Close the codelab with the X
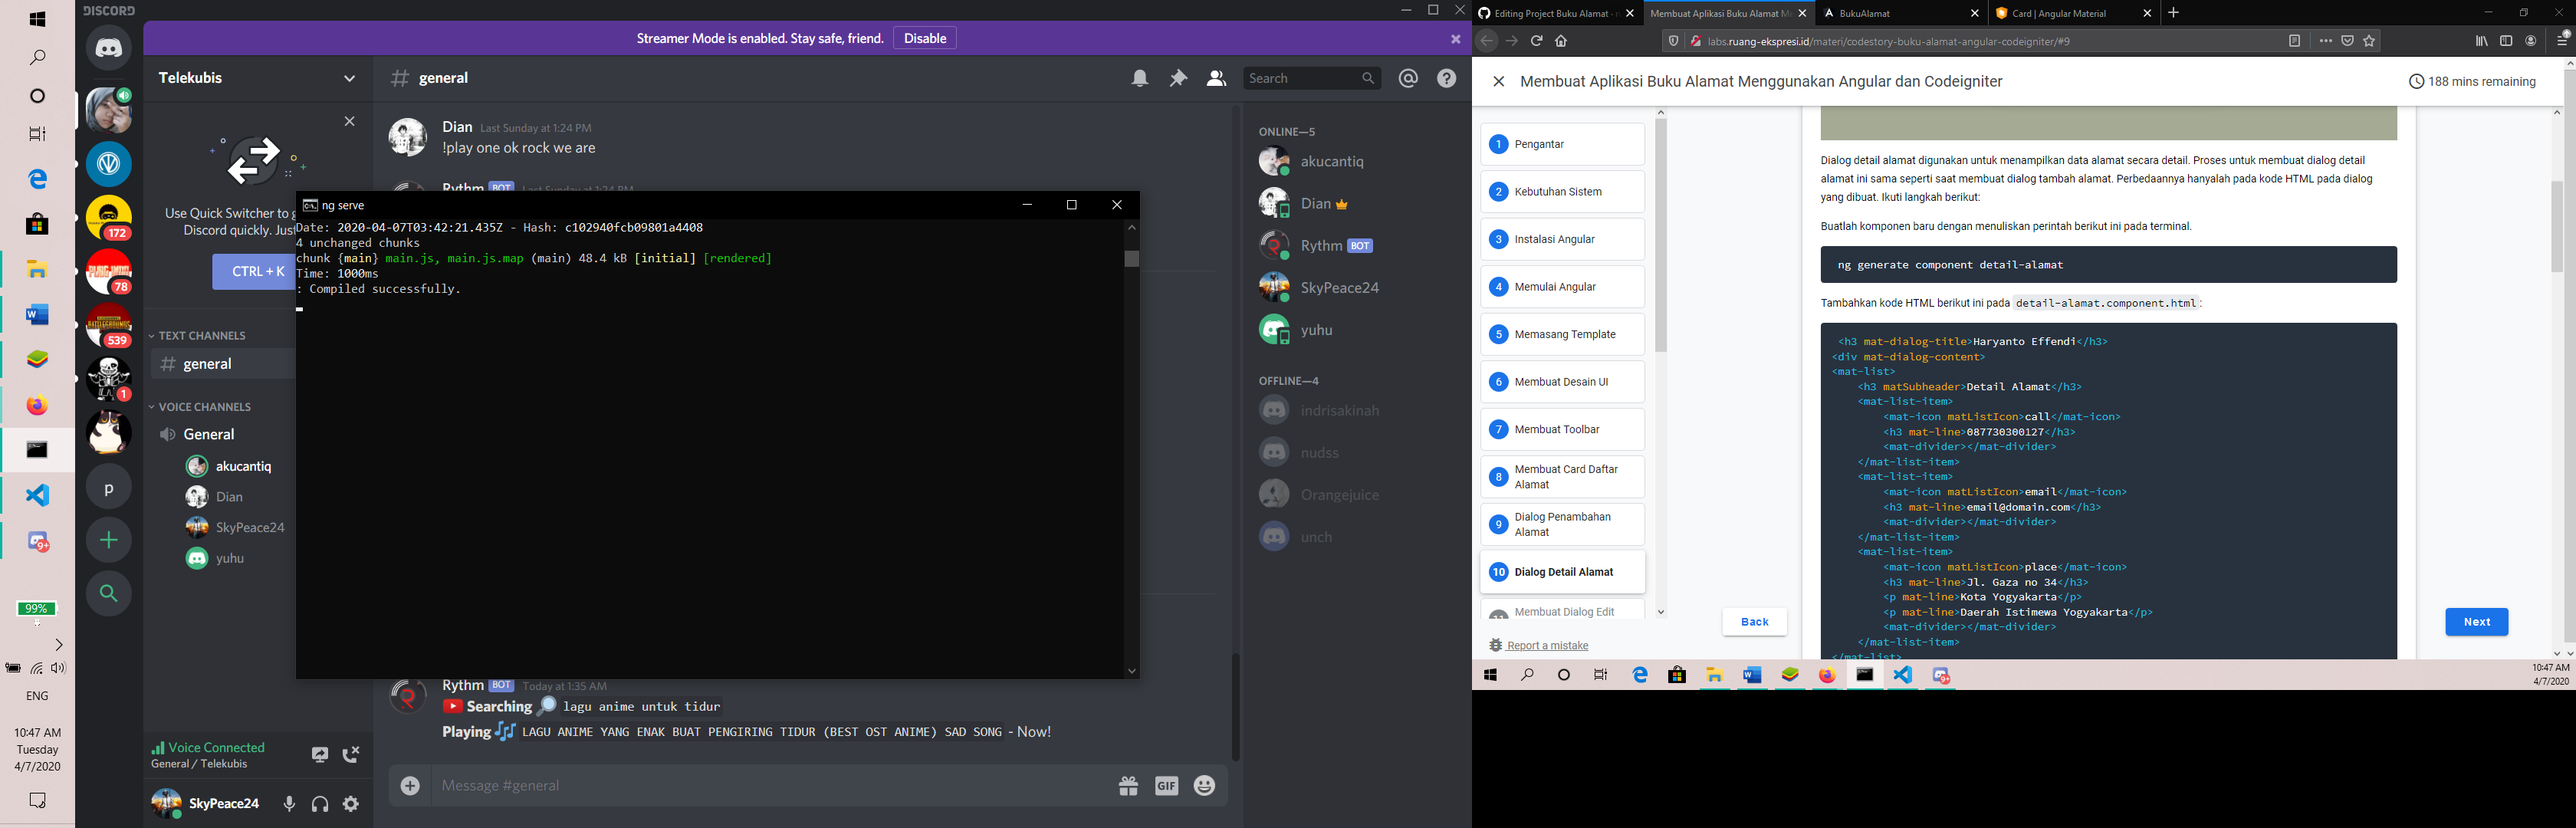Image resolution: width=2576 pixels, height=828 pixels. click(x=1498, y=82)
